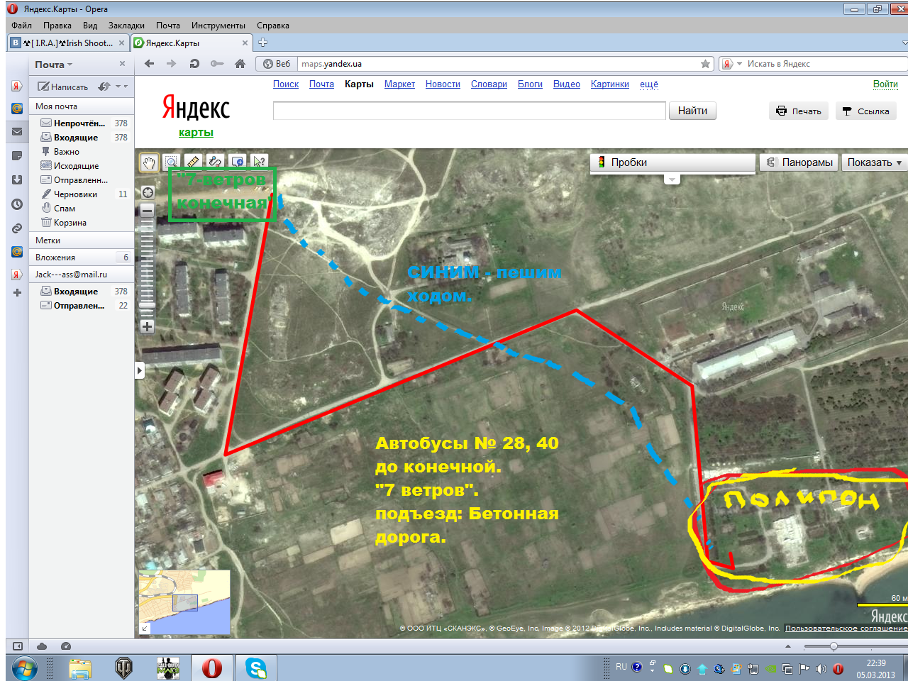Click the Opera page zoom slider
Viewport: 908px width, 681px height.
[834, 646]
